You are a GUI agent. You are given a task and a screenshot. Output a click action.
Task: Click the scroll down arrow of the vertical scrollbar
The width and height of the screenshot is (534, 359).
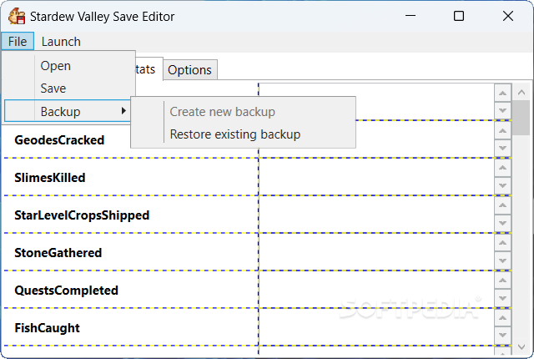(x=521, y=346)
